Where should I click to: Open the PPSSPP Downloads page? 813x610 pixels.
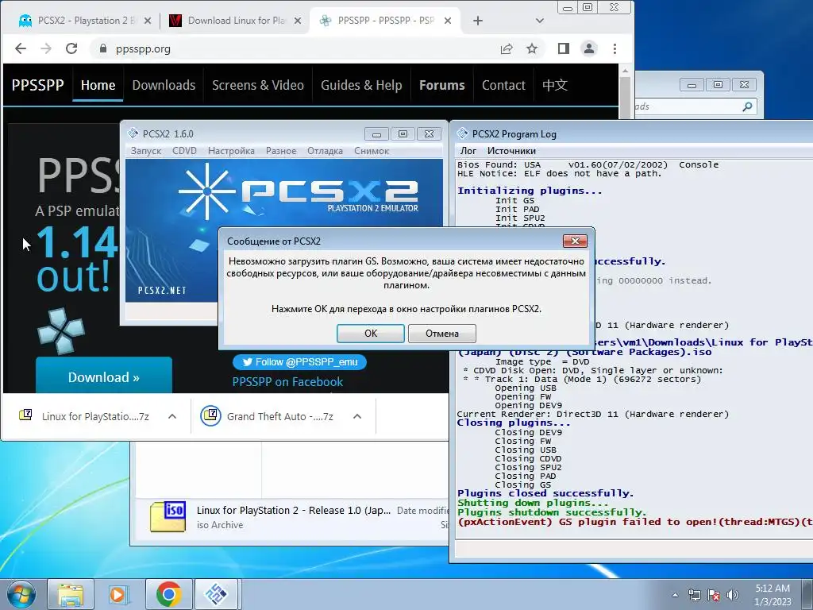pyautogui.click(x=164, y=85)
